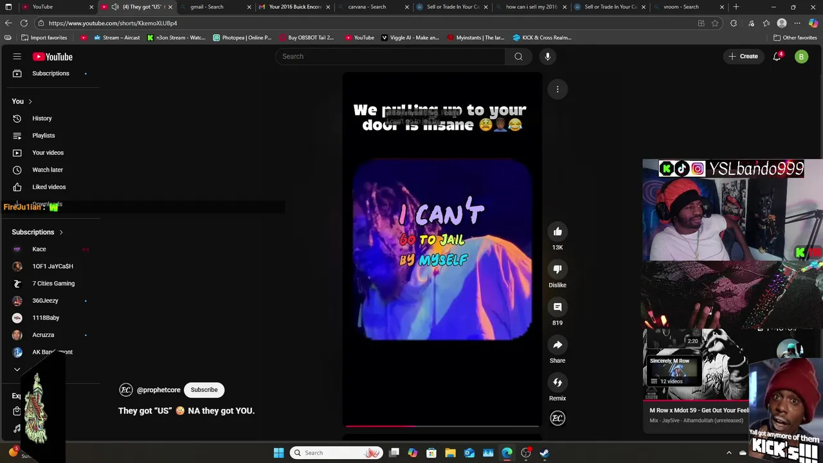This screenshot has height=463, width=823.
Task: Open the @prophetcore channel link
Action: (158, 390)
